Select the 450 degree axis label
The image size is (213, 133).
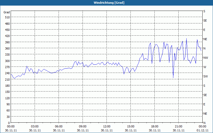[8, 30]
